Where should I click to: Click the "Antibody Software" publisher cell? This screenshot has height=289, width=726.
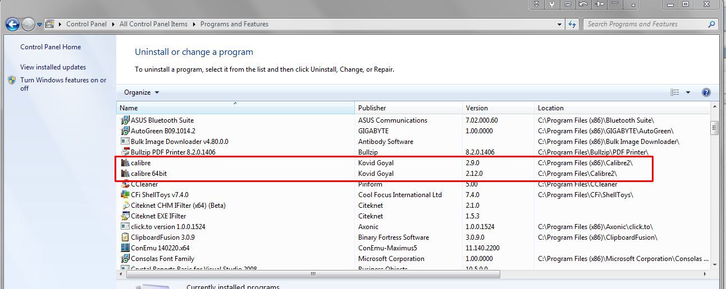(x=386, y=142)
